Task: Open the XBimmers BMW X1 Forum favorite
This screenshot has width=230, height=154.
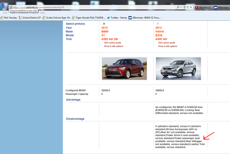Action: [x=145, y=18]
